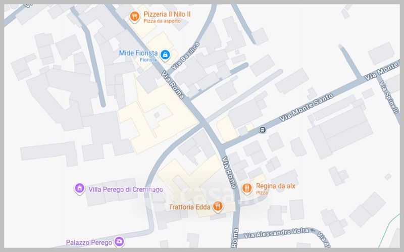Open the Trattoria Edda restaurant marker
Viewport: 404px width, 252px height.
click(x=218, y=207)
